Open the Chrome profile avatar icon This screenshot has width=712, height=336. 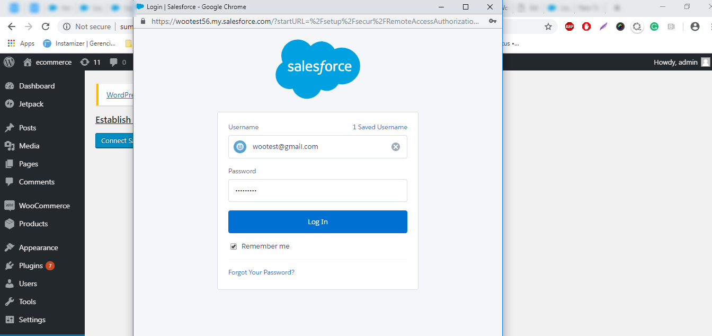point(695,26)
